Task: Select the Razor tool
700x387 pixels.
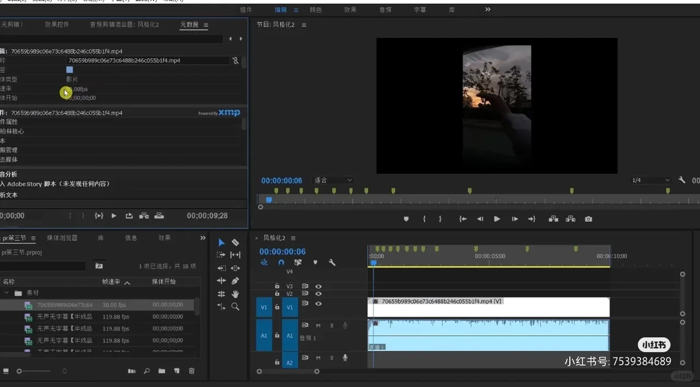Action: [x=235, y=242]
